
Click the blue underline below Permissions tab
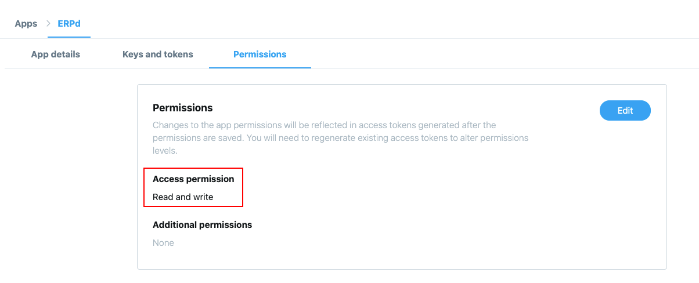tap(260, 68)
